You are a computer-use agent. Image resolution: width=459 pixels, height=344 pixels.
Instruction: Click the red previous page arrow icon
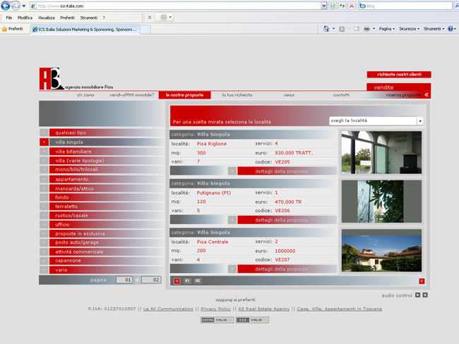(177, 281)
